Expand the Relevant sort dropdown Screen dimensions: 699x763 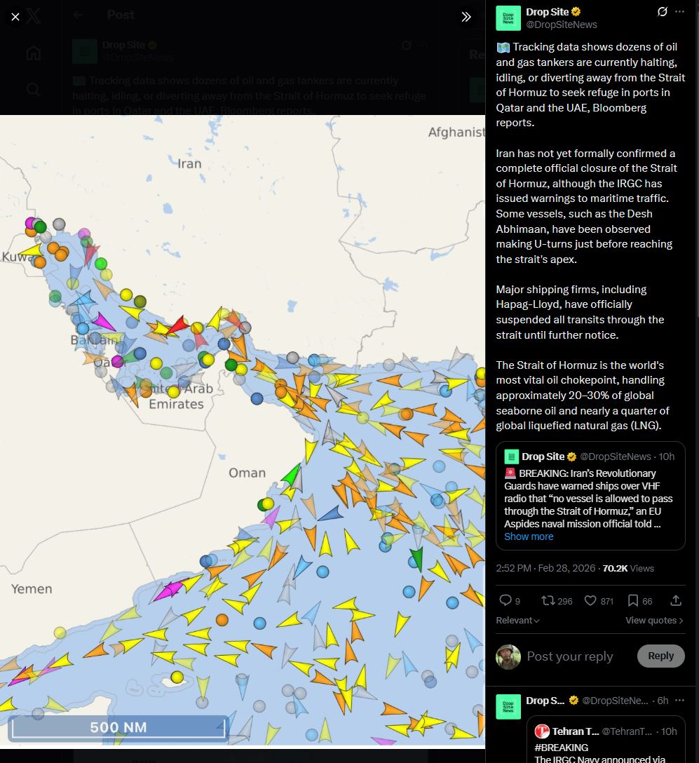(x=517, y=621)
